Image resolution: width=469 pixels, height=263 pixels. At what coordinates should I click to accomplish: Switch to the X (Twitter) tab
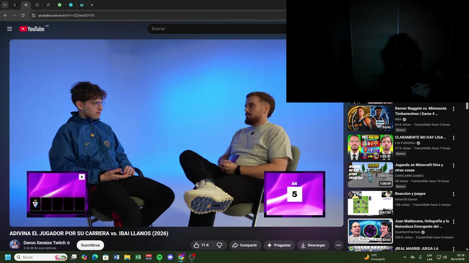(15, 5)
